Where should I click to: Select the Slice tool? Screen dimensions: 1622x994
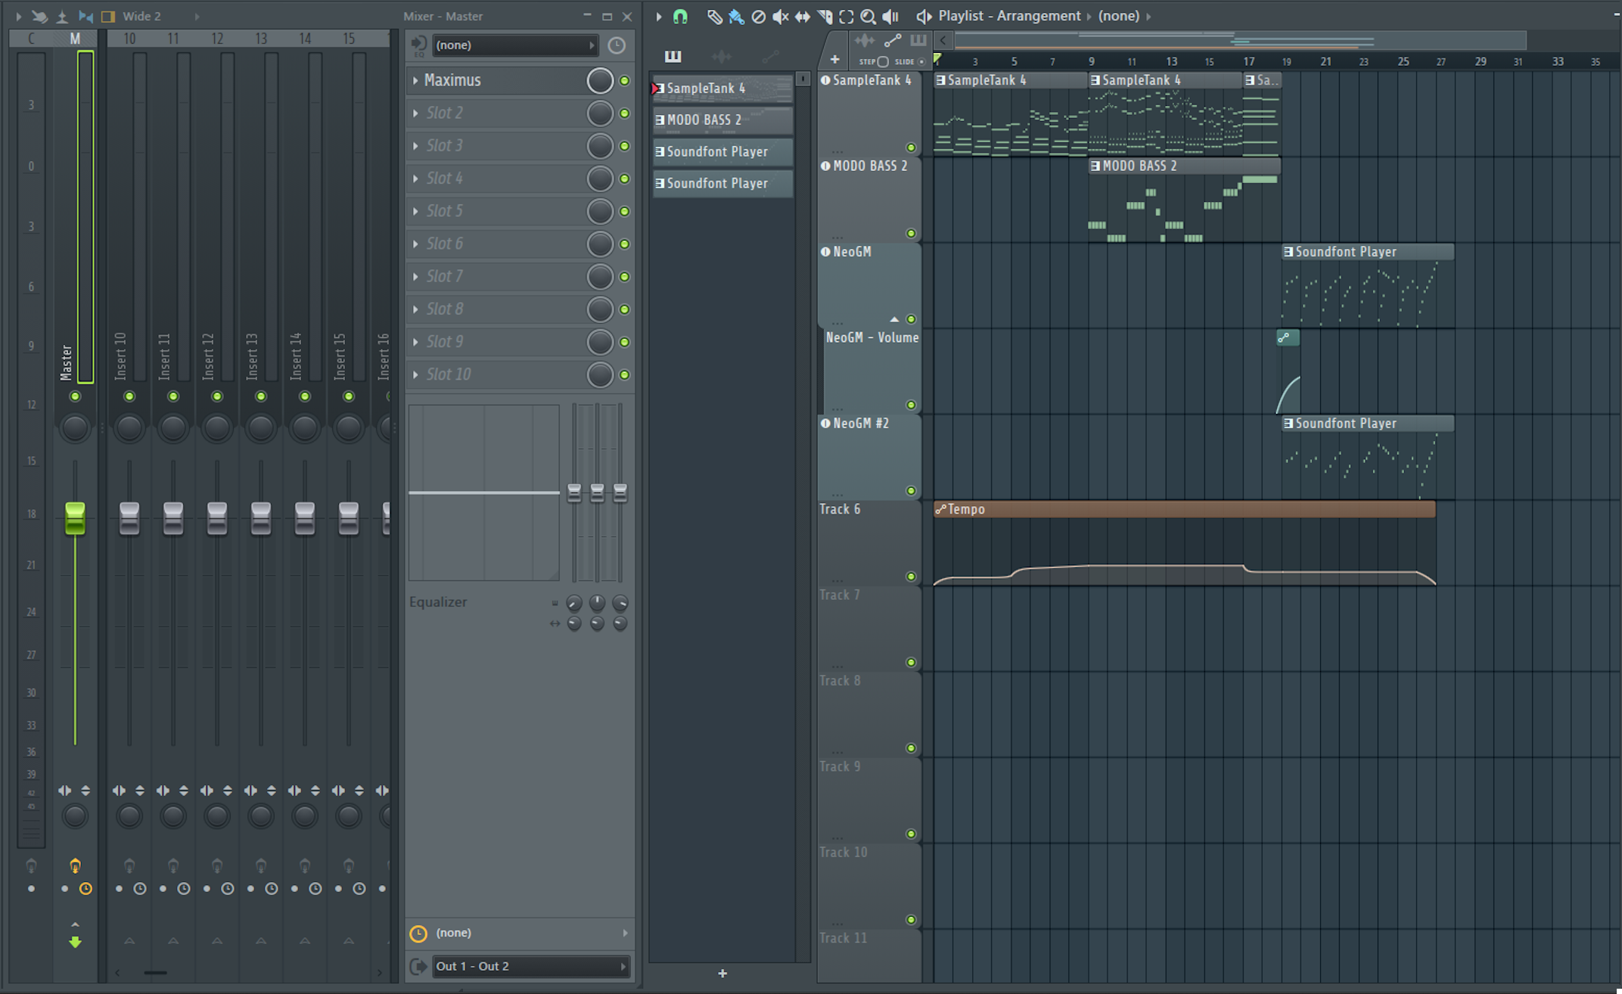pos(825,16)
